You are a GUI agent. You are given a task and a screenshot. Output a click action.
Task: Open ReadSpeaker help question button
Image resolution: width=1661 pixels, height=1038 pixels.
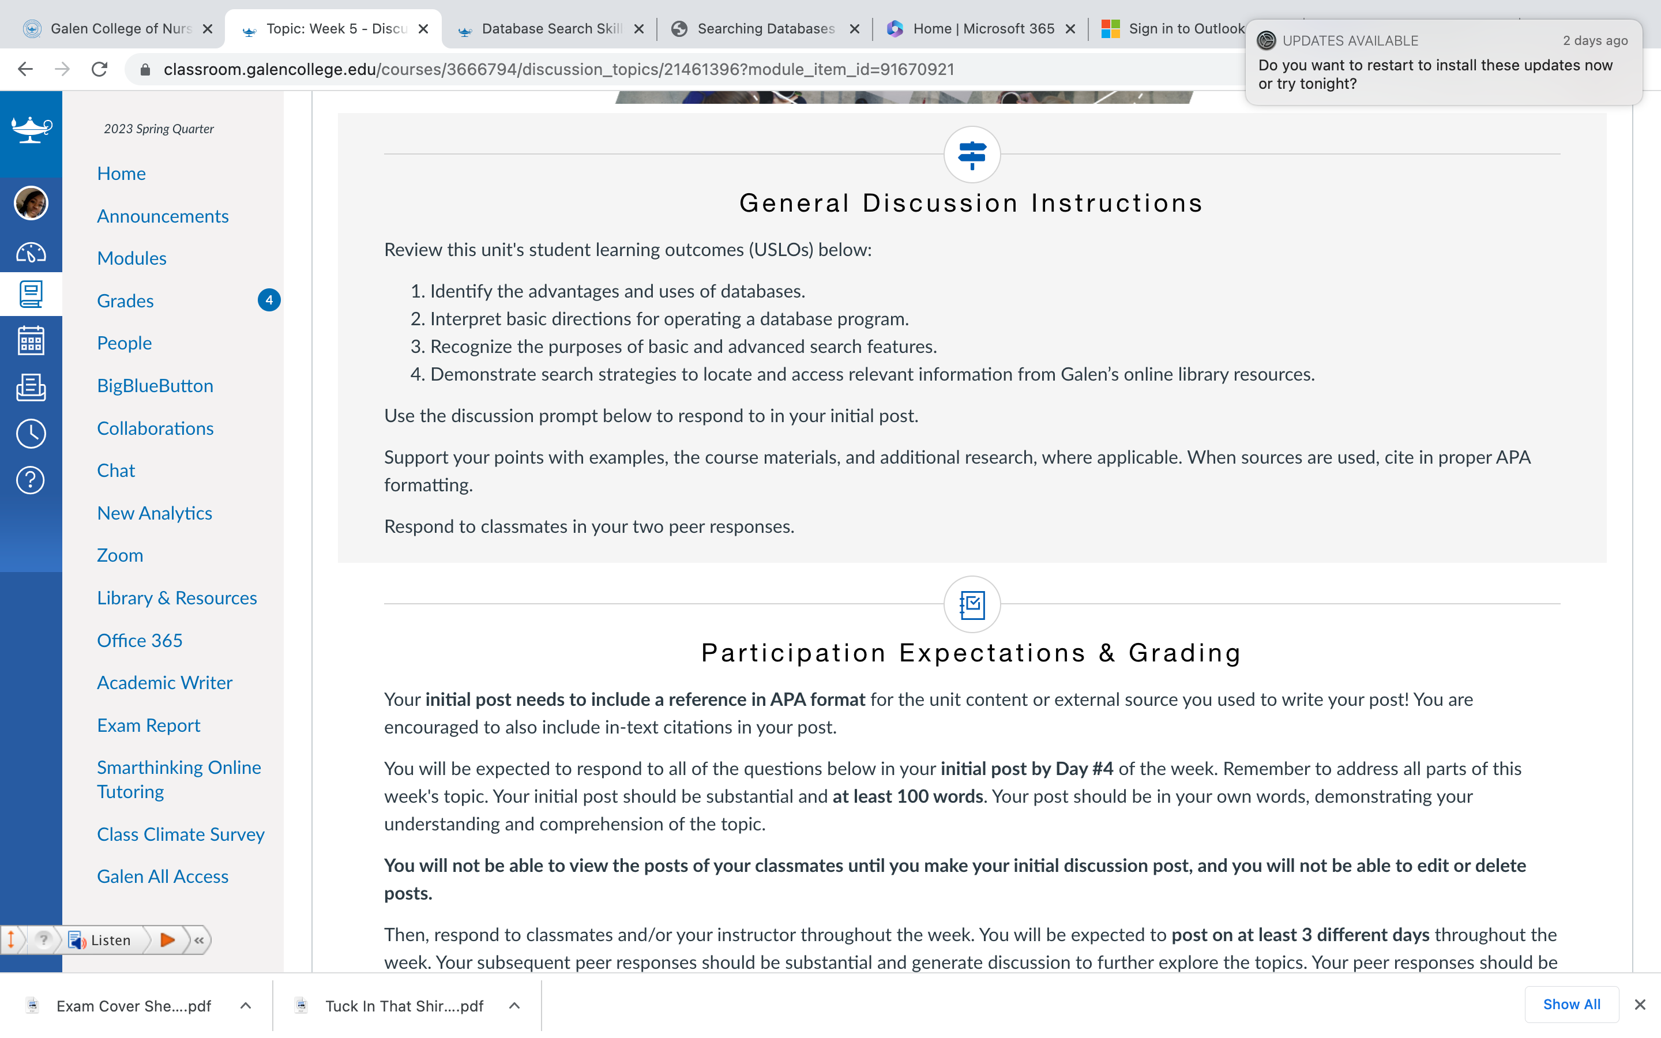tap(43, 940)
